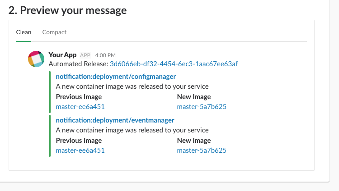
Task: Click green color bar of eventmanager attachment
Action: pos(50,136)
